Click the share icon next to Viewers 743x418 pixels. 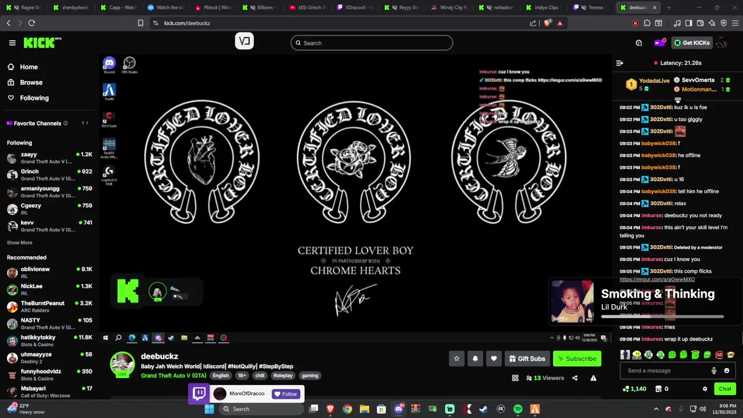[x=575, y=378]
